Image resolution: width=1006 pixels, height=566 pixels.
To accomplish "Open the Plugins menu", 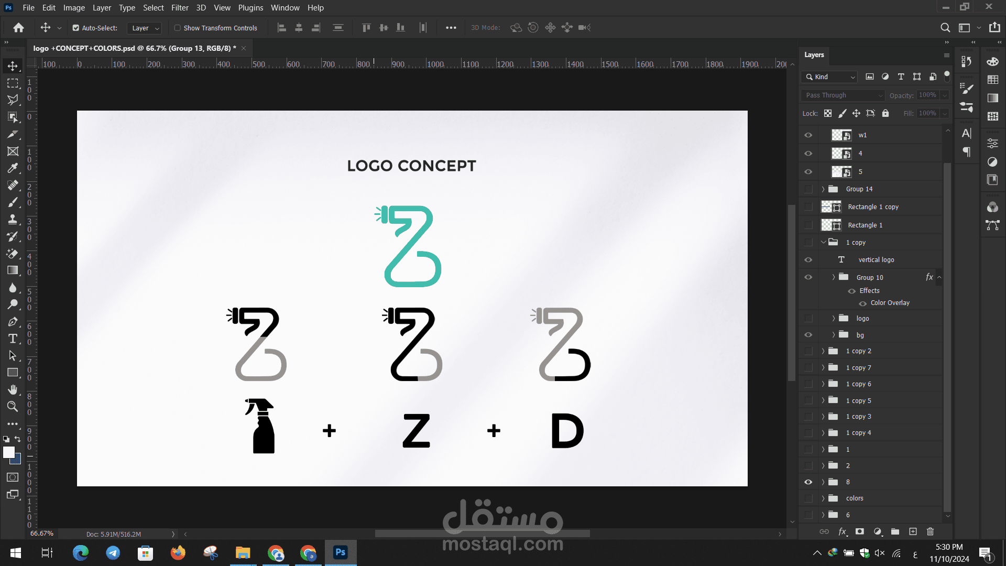I will 250,7.
